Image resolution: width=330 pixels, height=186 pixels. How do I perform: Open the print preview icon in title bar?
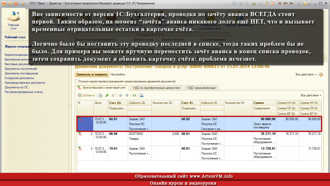click(246, 4)
